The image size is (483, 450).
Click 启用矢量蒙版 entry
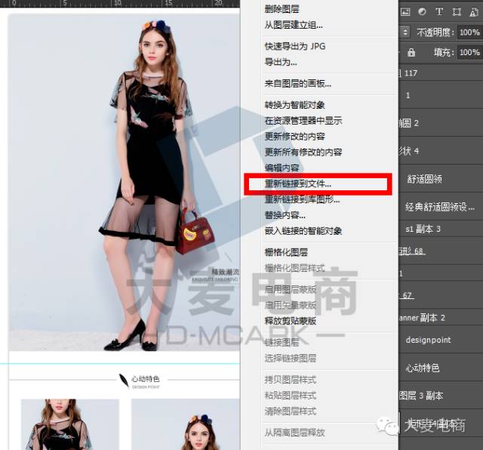[x=291, y=305]
